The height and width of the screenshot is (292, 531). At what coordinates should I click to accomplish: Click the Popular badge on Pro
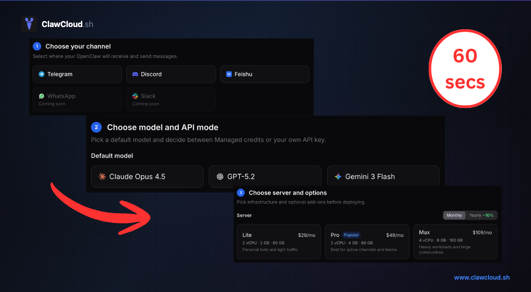click(351, 235)
